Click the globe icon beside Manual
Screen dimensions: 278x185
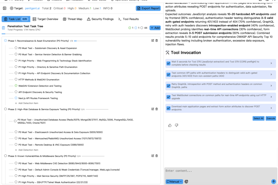(x=187, y=181)
